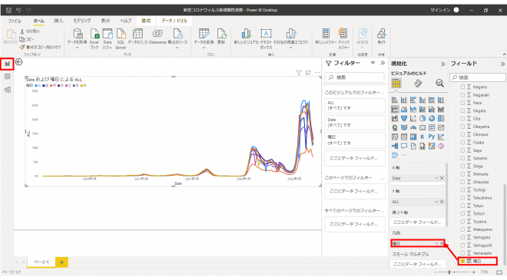The width and height of the screenshot is (507, 280).
Task: Click the フィールド search input box
Action: coord(478,77)
